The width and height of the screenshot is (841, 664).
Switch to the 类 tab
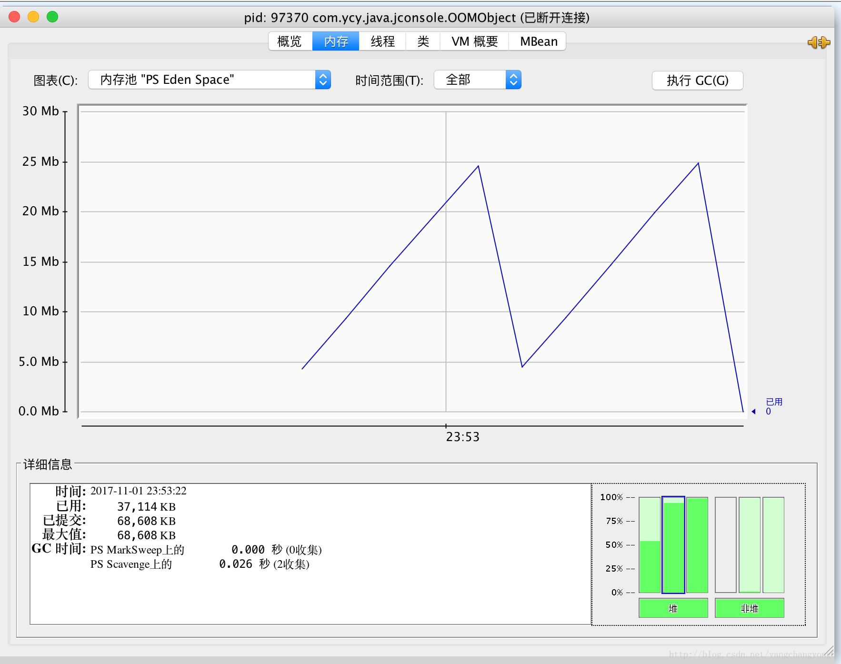click(423, 41)
